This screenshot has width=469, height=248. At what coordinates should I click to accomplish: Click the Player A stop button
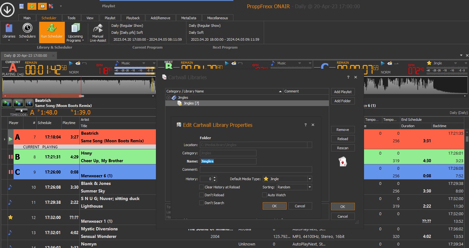tap(18, 103)
